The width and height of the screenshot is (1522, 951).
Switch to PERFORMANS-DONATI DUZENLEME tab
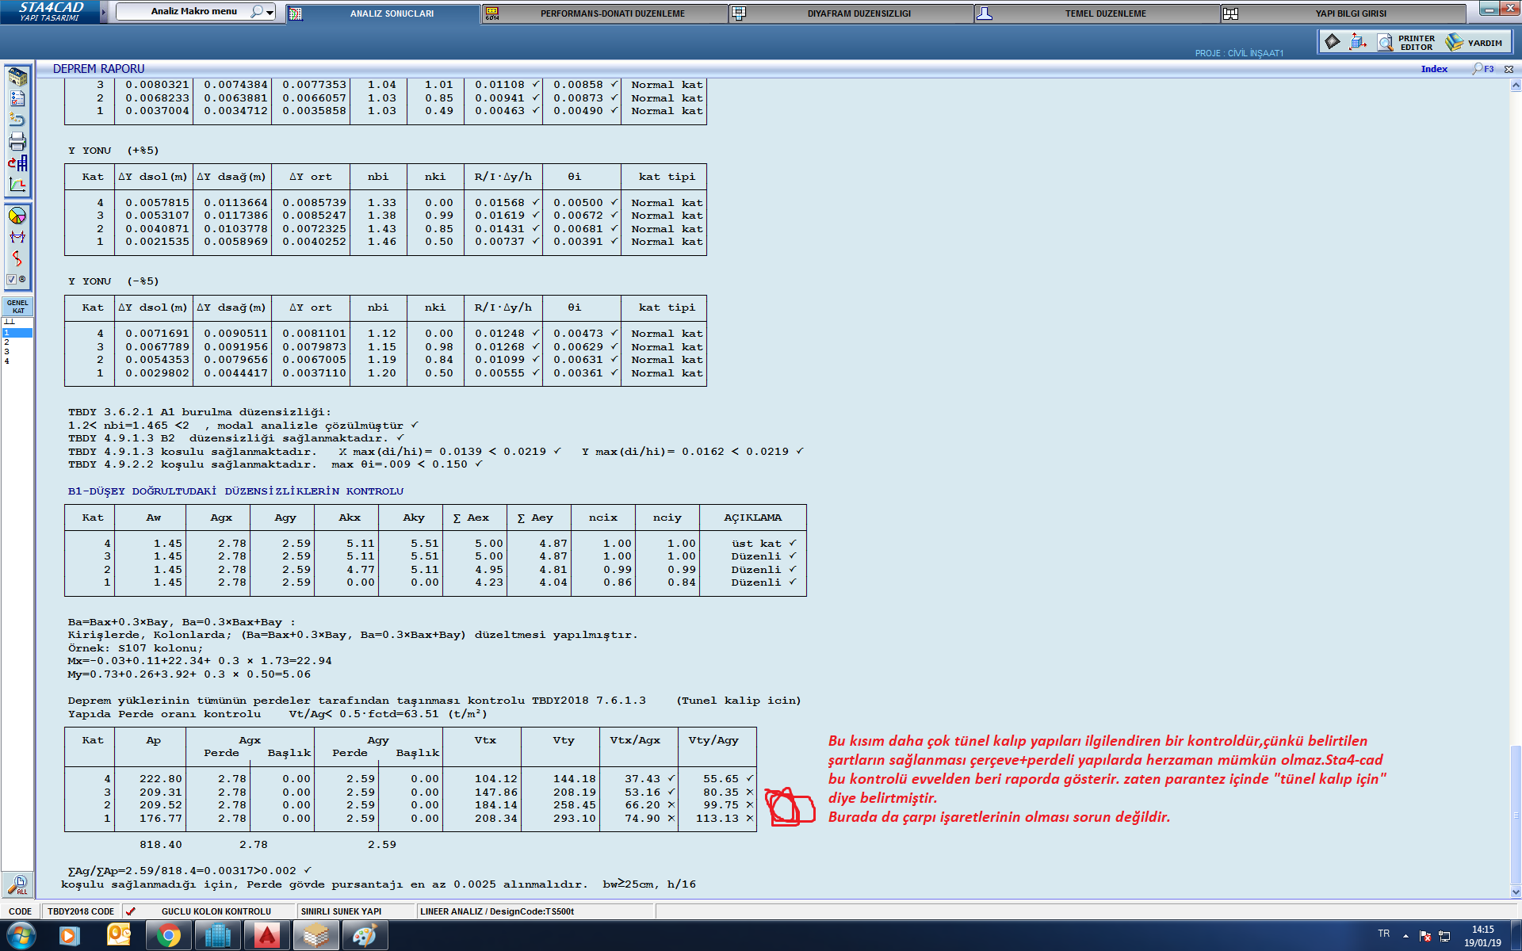coord(612,13)
